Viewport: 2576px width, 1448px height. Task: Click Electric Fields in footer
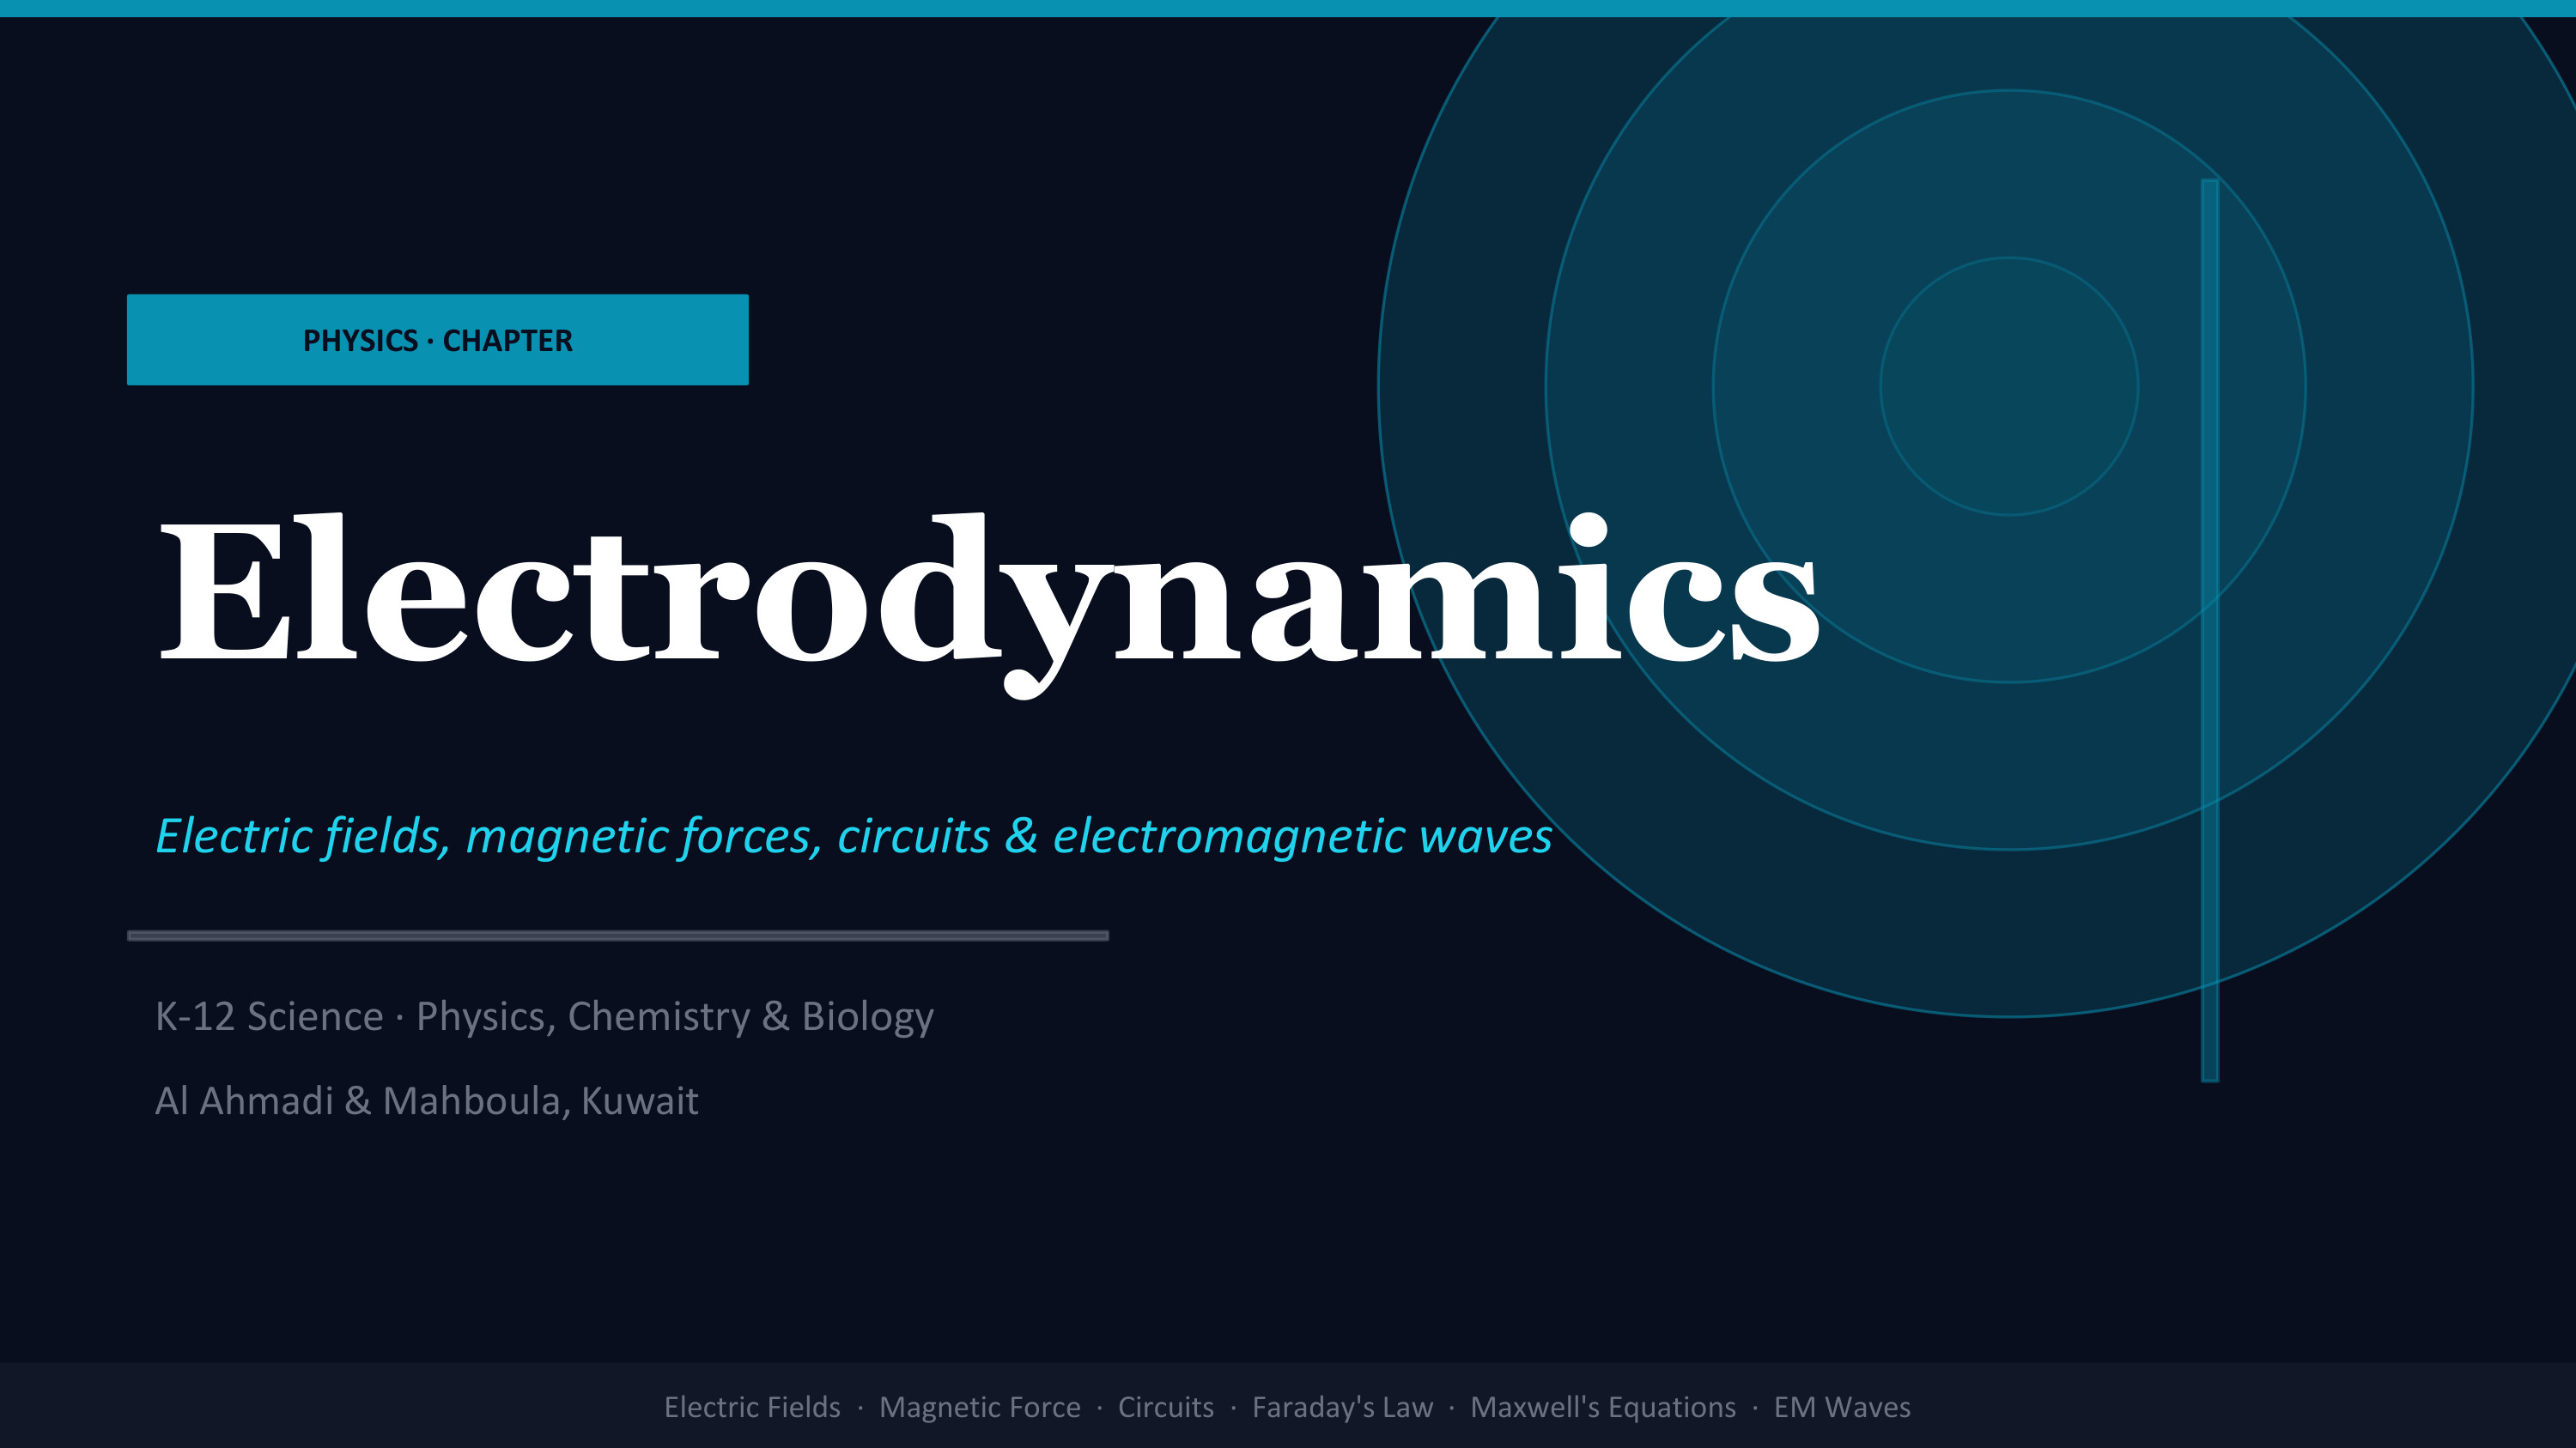752,1407
